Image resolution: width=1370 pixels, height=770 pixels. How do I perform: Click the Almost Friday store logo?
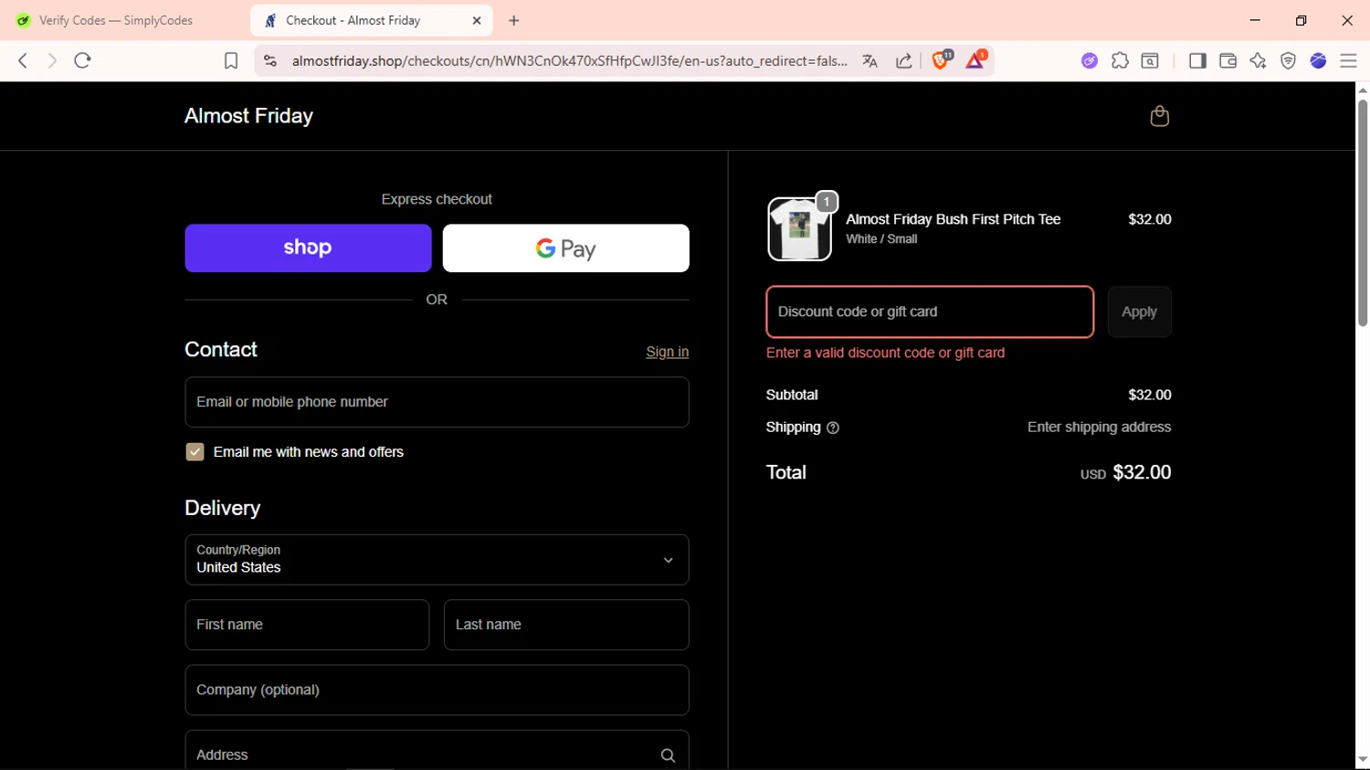pos(248,116)
